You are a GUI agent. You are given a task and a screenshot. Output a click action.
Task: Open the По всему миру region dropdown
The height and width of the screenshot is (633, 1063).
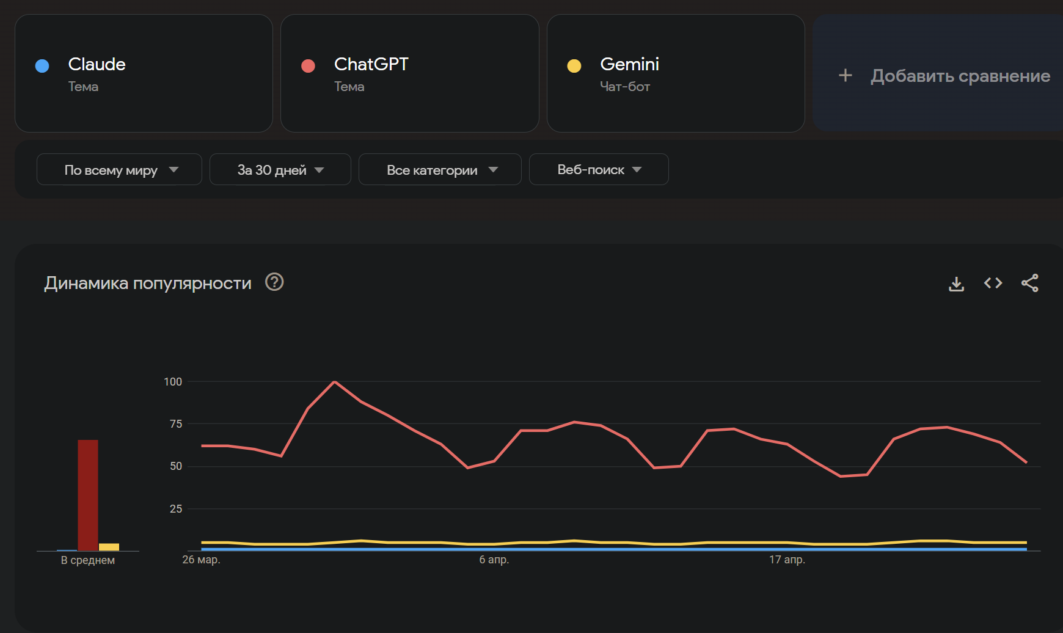119,169
